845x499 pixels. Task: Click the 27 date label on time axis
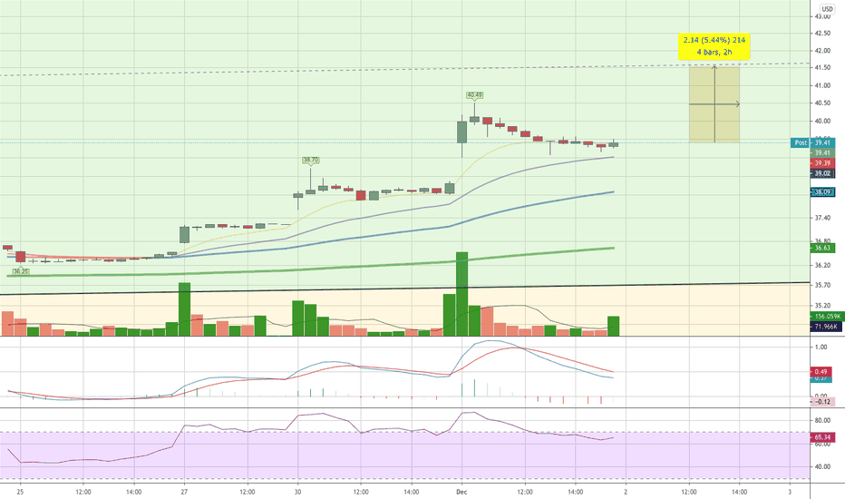coord(184,492)
